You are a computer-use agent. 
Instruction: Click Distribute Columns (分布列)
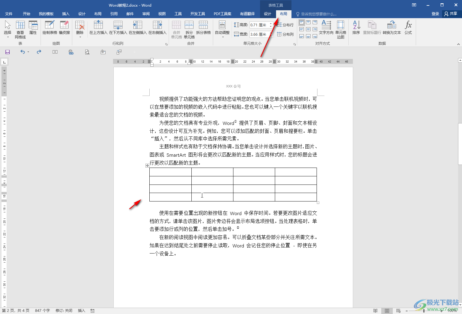(x=285, y=34)
